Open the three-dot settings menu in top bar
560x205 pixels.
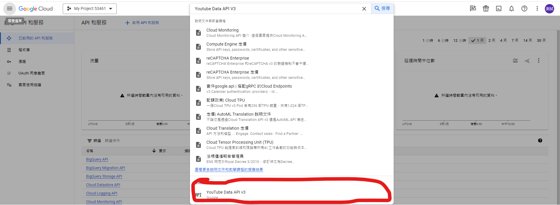537,8
